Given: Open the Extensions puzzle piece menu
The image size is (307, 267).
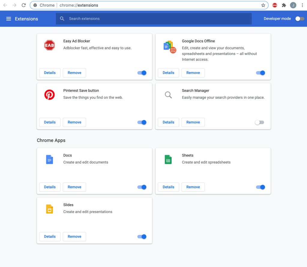Looking at the screenshot, I should [284, 5].
